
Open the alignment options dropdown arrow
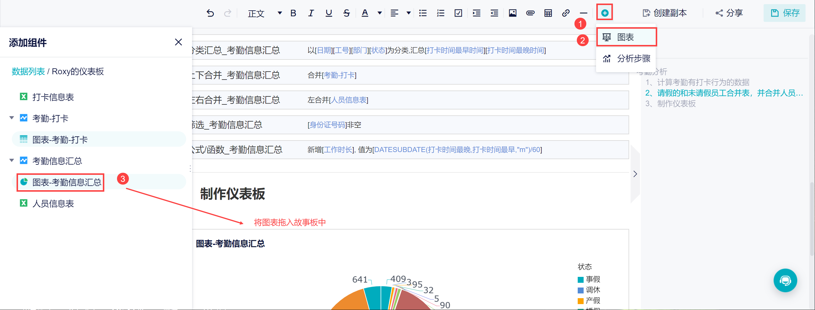coord(409,13)
